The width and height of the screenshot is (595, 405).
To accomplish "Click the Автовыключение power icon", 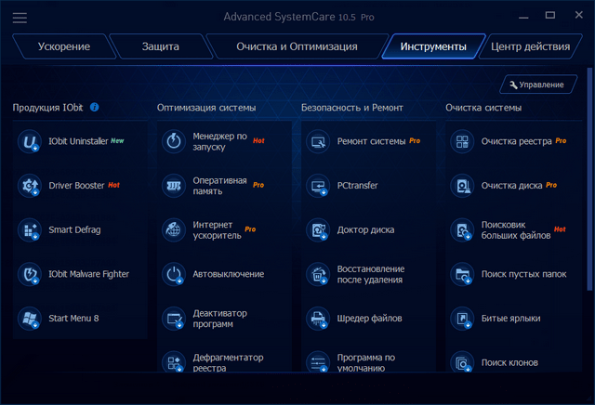I will pyautogui.click(x=174, y=274).
